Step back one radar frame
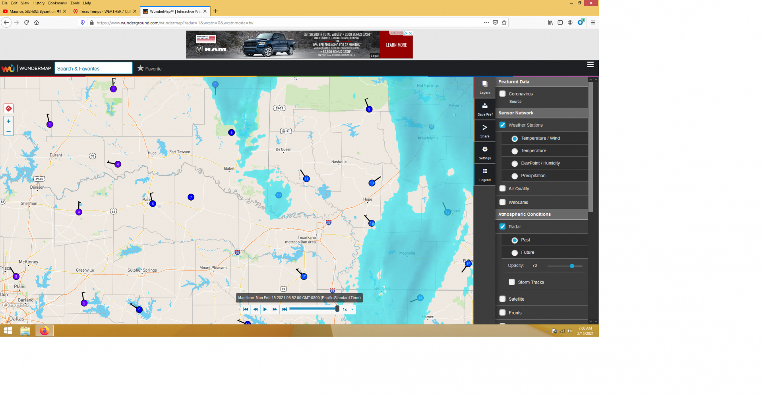 point(256,309)
